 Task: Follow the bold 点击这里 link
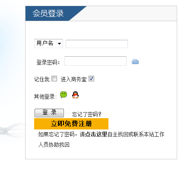(x=96, y=134)
